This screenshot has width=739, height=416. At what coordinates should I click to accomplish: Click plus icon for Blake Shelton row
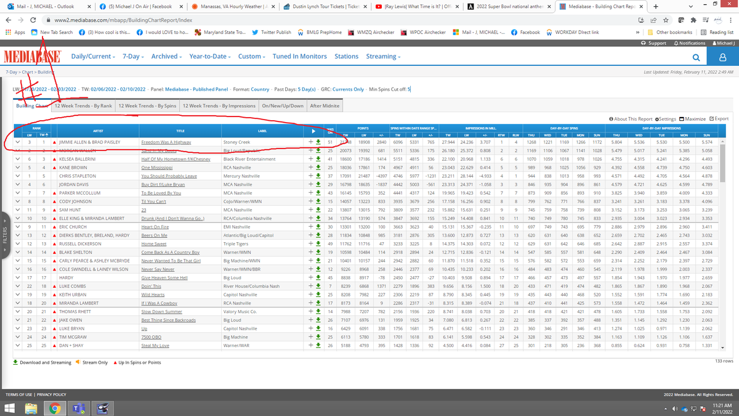pyautogui.click(x=311, y=253)
